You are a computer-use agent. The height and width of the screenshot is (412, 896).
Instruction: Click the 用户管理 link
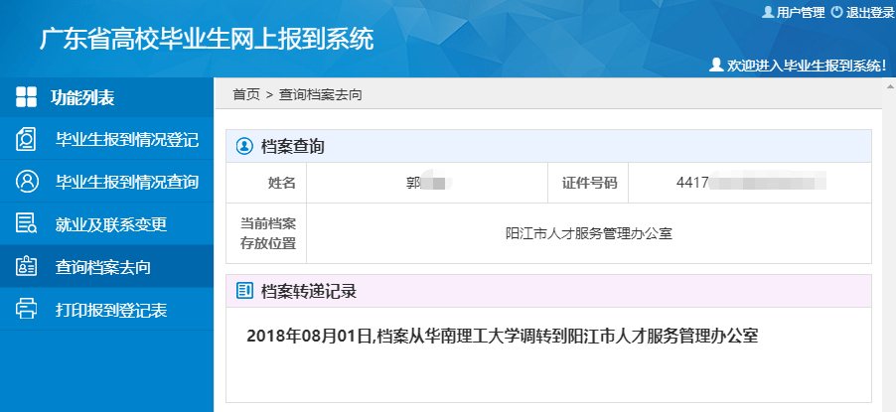click(800, 12)
